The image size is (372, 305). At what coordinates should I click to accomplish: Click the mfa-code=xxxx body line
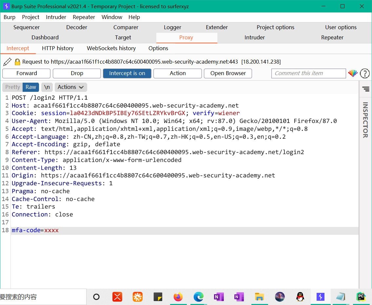(185, 230)
